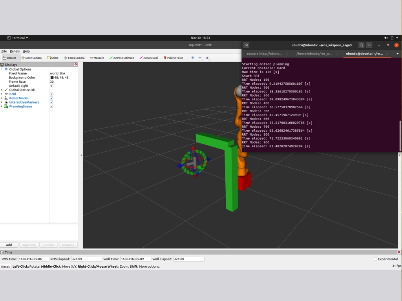Viewport: 402px width, 301px height.
Task: Toggle the Default Light checkbox
Action: 51,86
